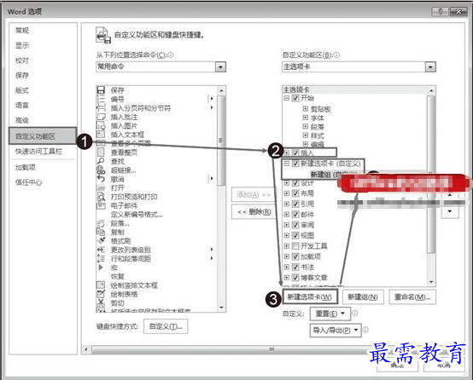Open keyboard shortcuts 自定义(T)... button
Screen dimensions: 473x380
166,326
